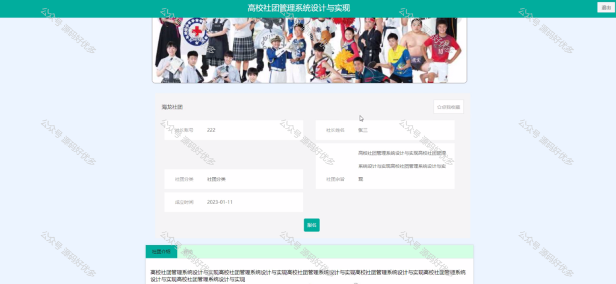Switch to the 社团介绍 tab

coord(161,252)
